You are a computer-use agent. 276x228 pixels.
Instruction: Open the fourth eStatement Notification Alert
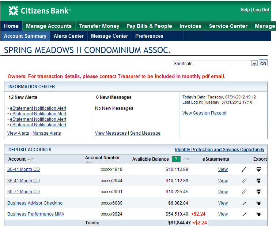[38, 124]
